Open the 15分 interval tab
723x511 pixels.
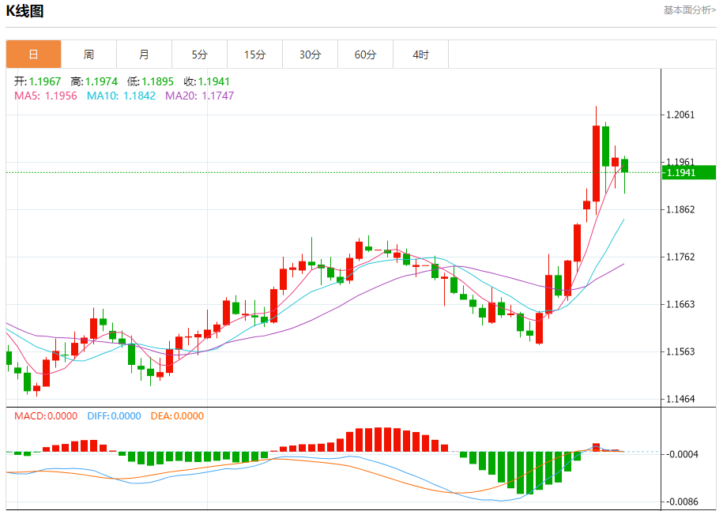coord(254,54)
